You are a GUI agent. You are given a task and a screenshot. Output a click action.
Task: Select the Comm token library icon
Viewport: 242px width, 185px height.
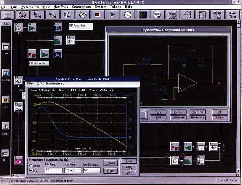pyautogui.click(x=6, y=73)
